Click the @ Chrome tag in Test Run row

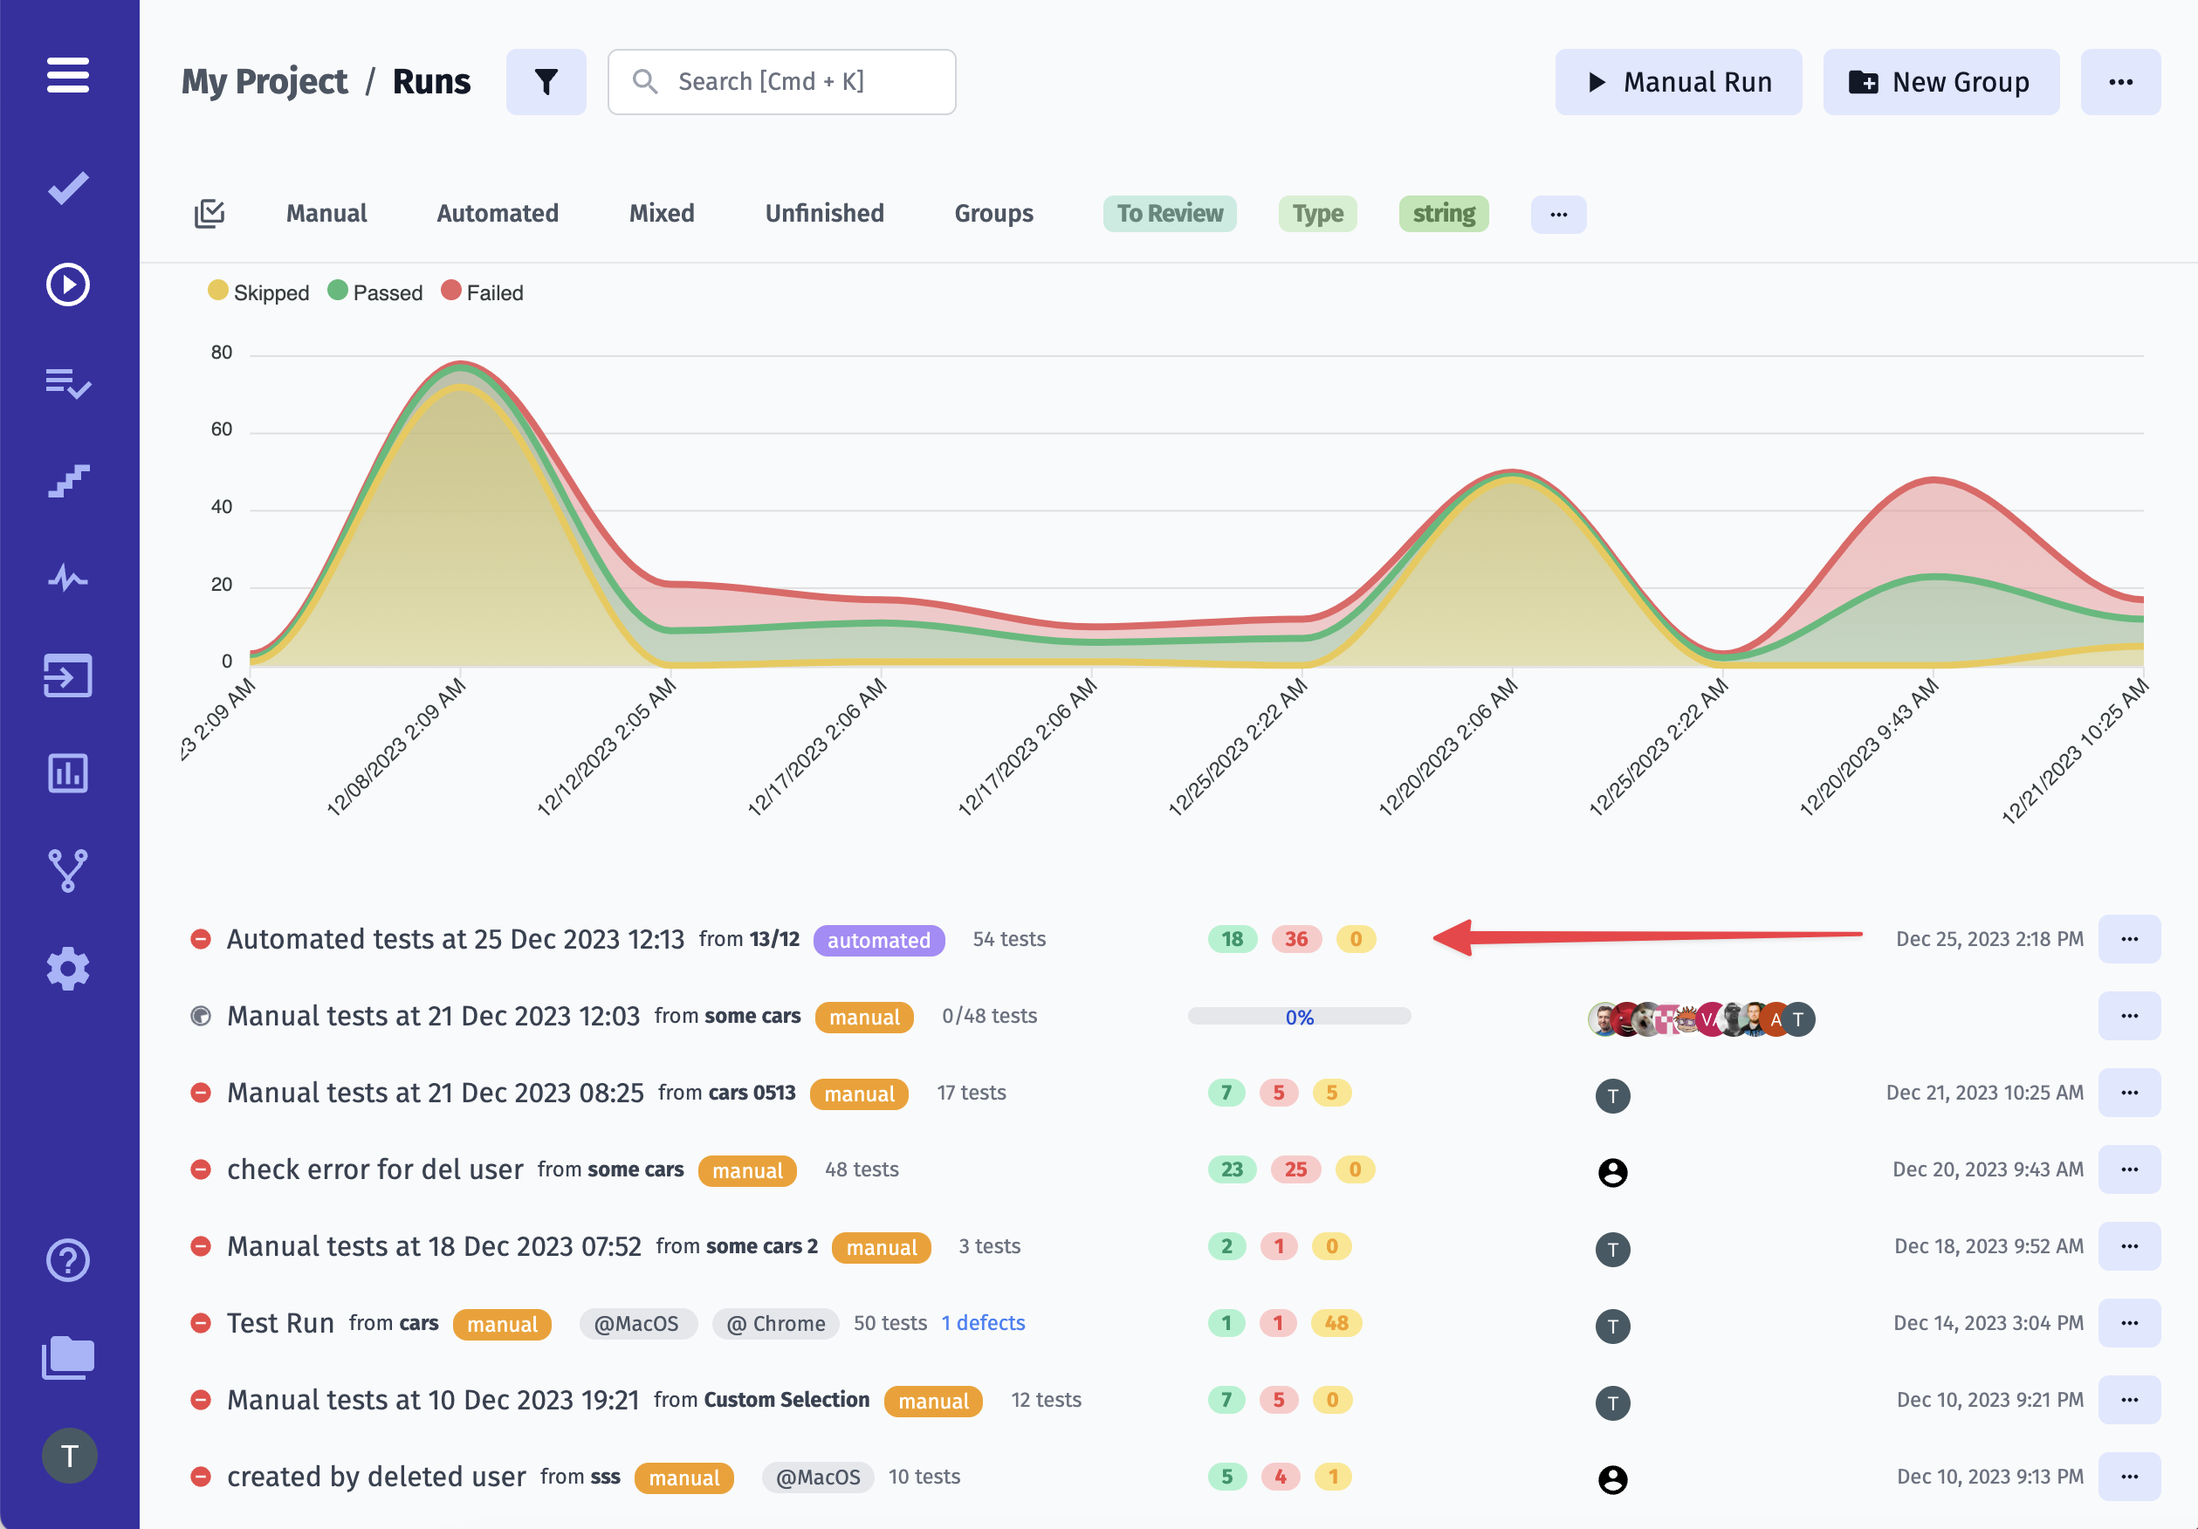coord(775,1323)
